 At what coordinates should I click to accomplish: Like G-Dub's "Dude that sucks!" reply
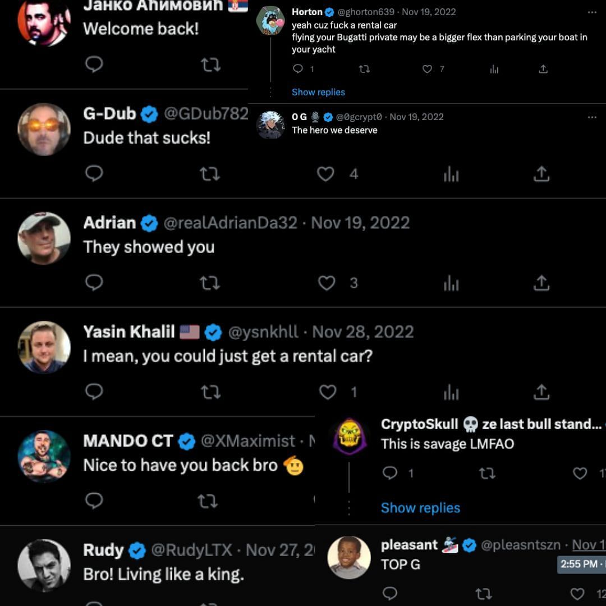[325, 174]
